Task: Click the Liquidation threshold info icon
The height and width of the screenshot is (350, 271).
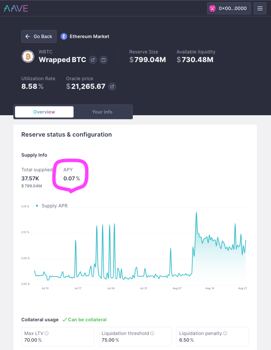Action: 152,333
